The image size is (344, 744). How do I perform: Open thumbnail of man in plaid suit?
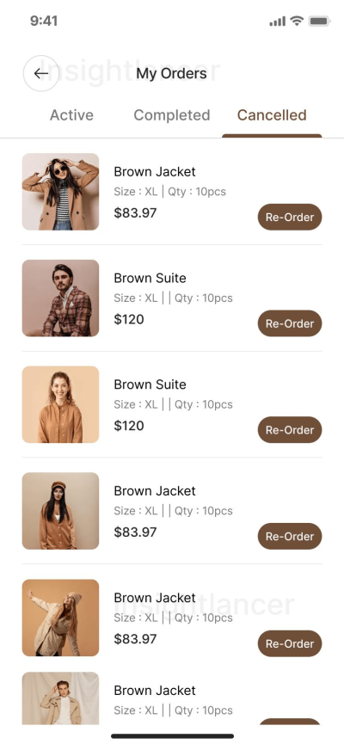click(60, 298)
